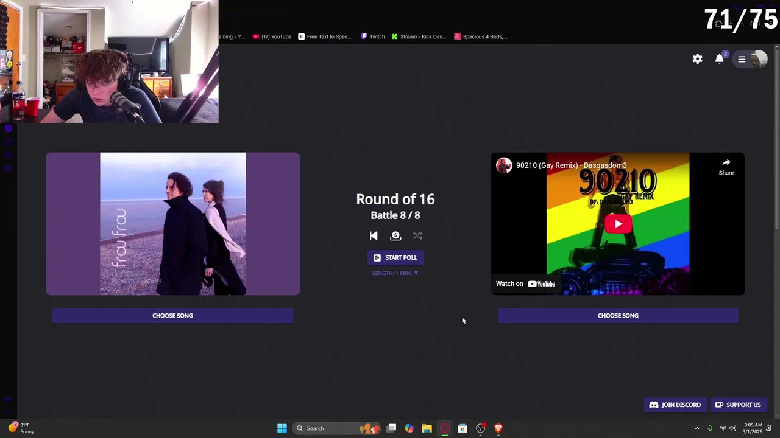780x438 pixels.
Task: Click the dollar coin icon under Battle 8 / 8
Action: pos(395,236)
